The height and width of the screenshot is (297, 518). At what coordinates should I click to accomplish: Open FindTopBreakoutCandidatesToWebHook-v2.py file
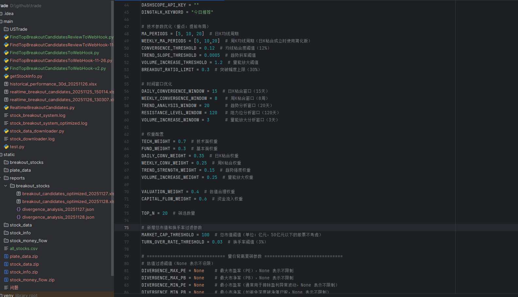pyautogui.click(x=58, y=68)
